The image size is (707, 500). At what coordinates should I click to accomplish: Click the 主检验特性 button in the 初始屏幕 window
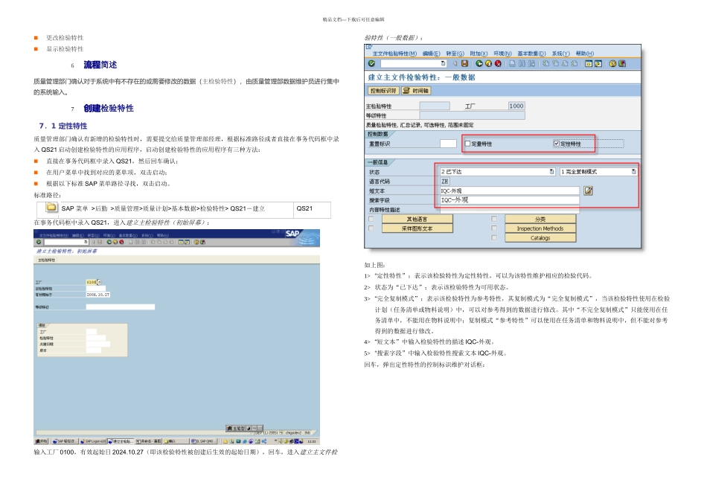coord(46,260)
